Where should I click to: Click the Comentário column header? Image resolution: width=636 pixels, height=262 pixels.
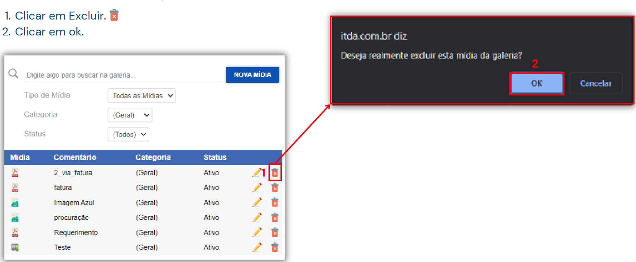75,157
